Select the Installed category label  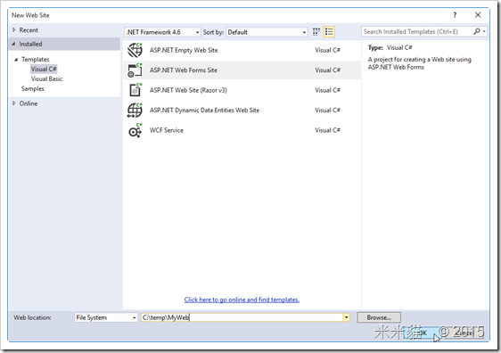[30, 44]
